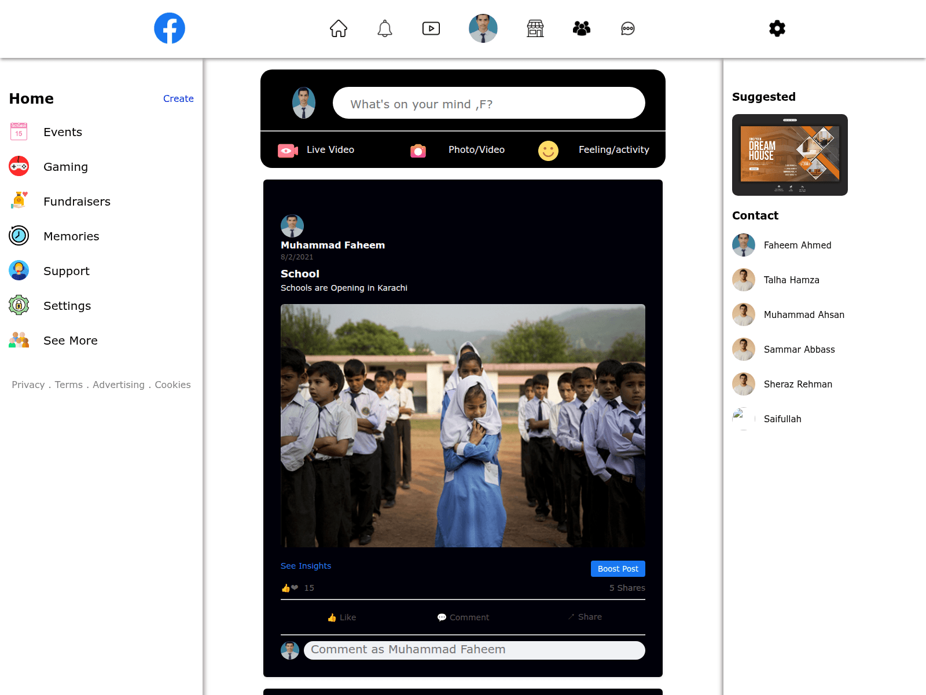Click the Events calendar icon
Viewport: 926px width, 695px height.
click(19, 132)
